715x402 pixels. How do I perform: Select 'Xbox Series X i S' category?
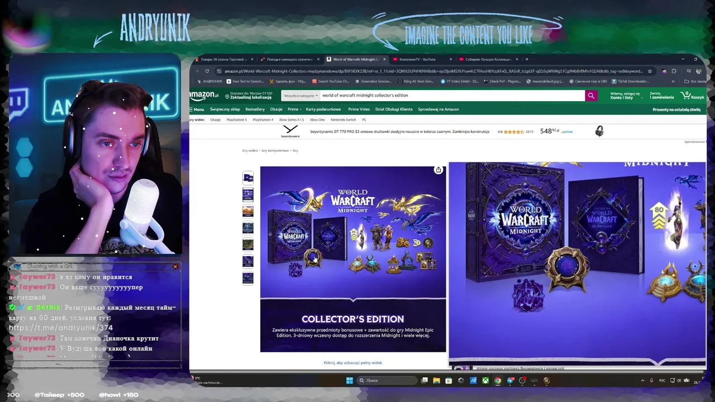[292, 119]
